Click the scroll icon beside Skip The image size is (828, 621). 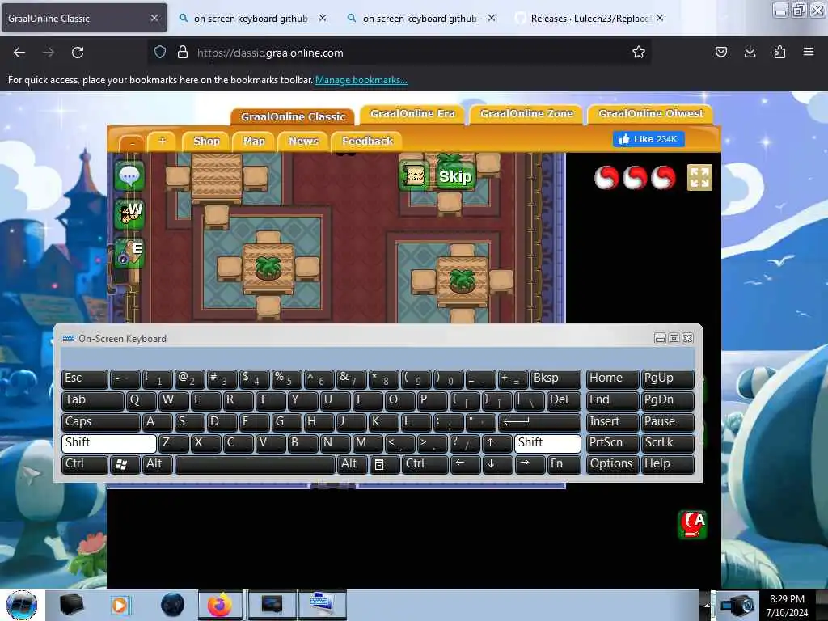point(415,175)
